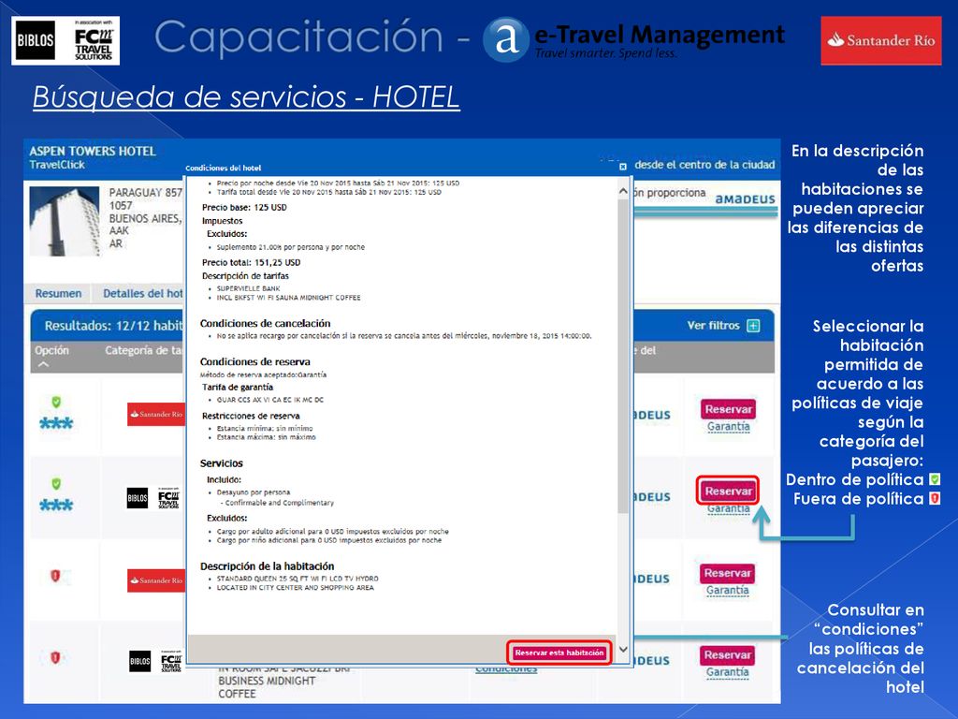Click the BIBLOS logo in last result row
The image size is (958, 719).
(x=140, y=661)
